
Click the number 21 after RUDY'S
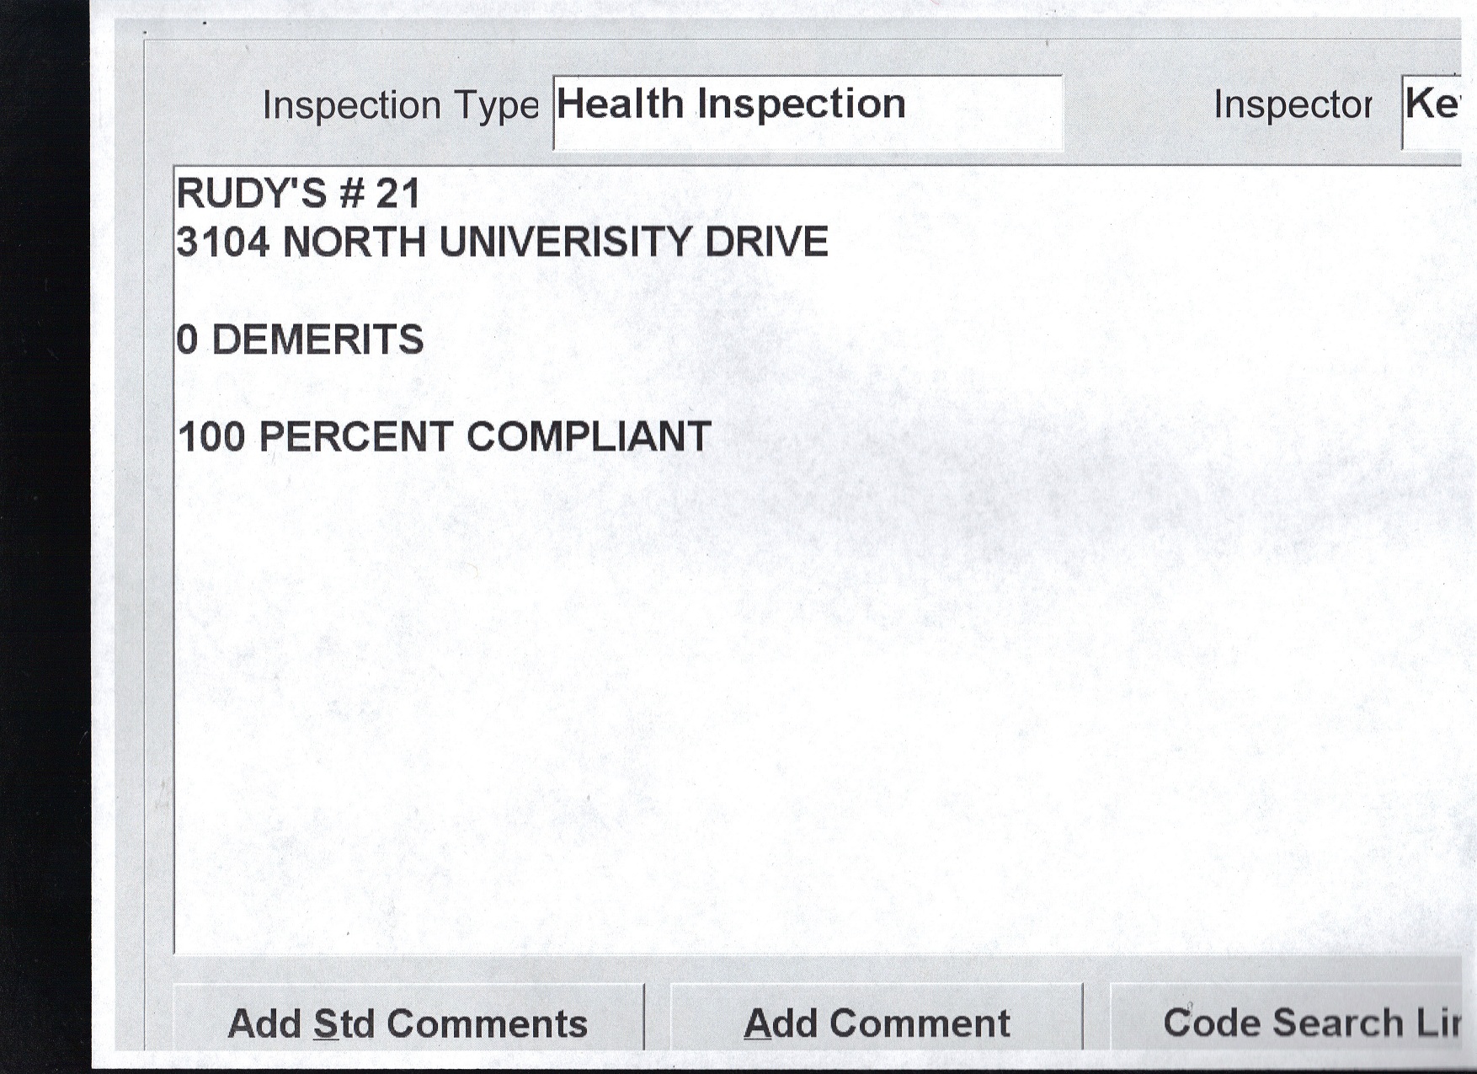point(397,195)
